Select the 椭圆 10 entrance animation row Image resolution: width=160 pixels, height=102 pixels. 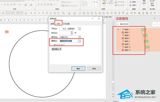[x=138, y=47]
